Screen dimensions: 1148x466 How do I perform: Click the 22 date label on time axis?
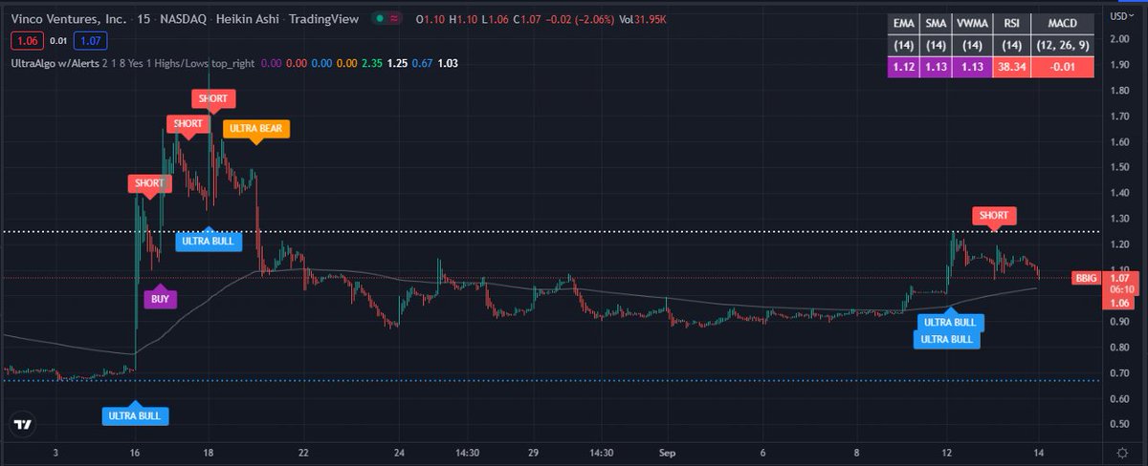point(303,451)
